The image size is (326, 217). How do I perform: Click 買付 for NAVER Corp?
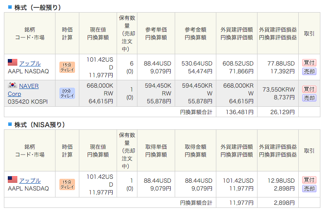tap(309, 89)
